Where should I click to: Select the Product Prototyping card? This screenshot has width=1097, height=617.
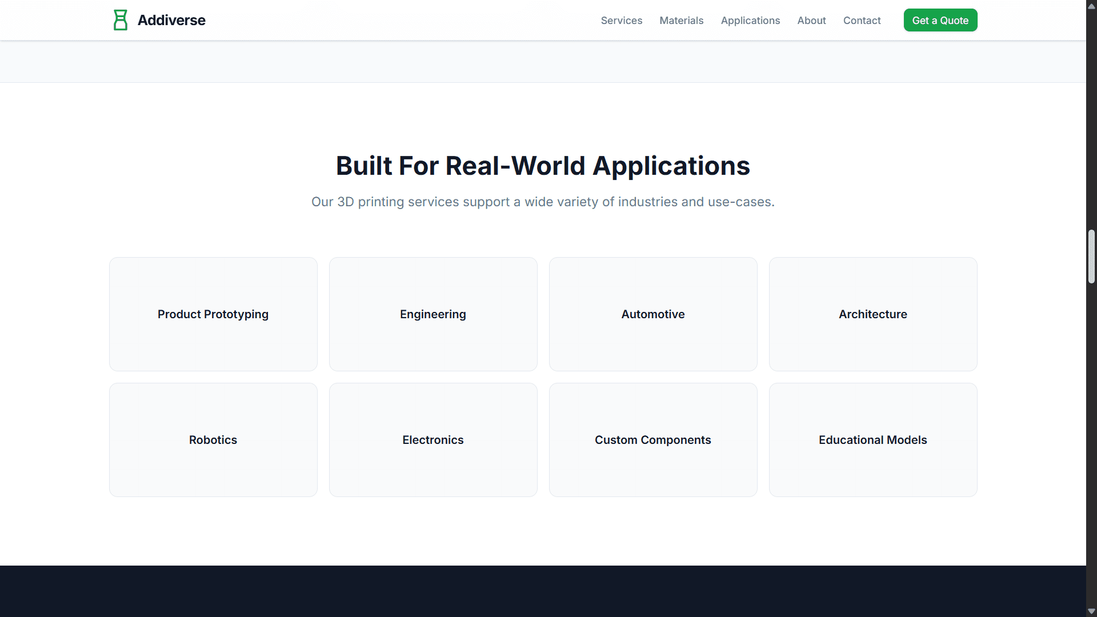click(x=213, y=314)
